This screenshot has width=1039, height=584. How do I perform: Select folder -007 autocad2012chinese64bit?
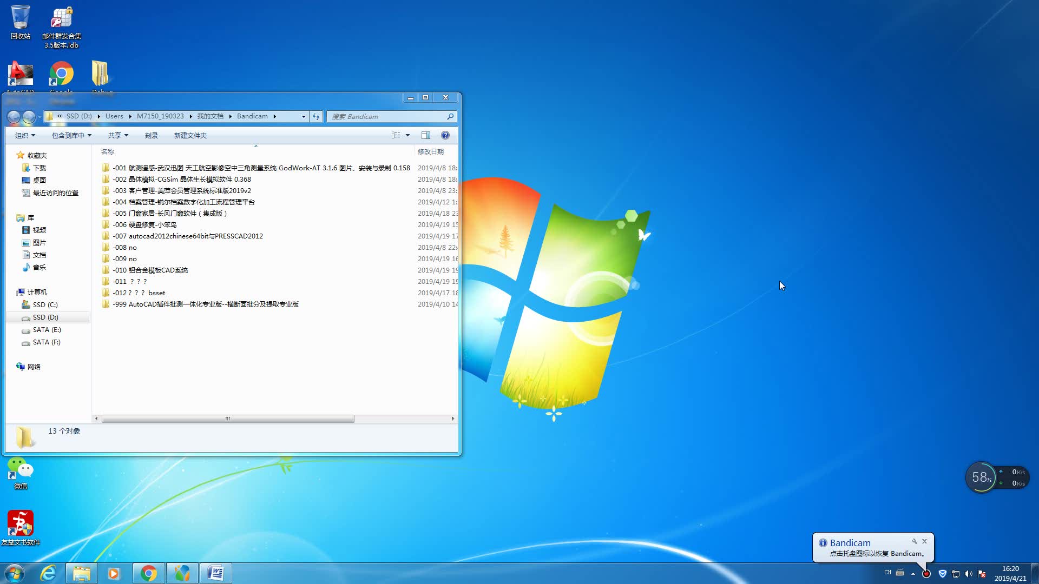(x=182, y=236)
